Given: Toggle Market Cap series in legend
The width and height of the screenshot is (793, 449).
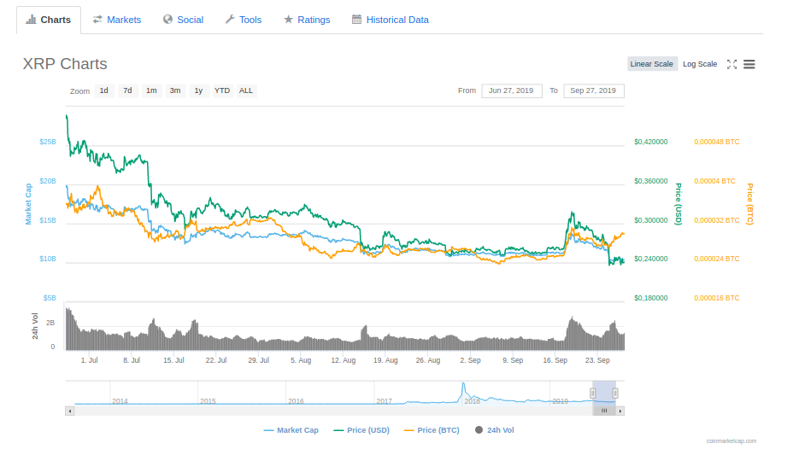Looking at the screenshot, I should (x=291, y=430).
